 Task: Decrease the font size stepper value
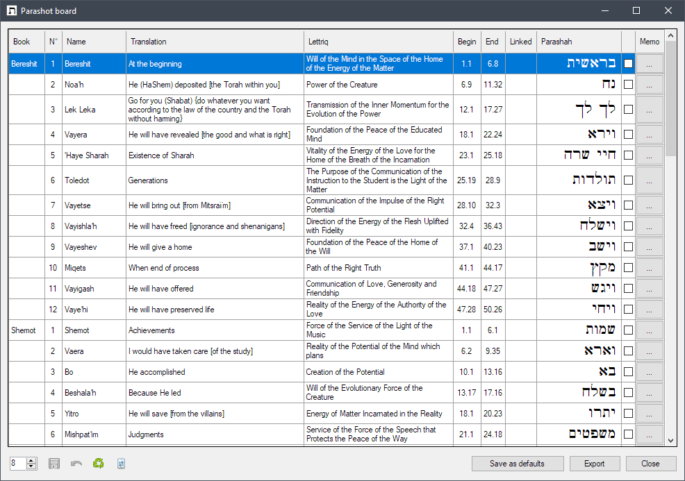31,466
